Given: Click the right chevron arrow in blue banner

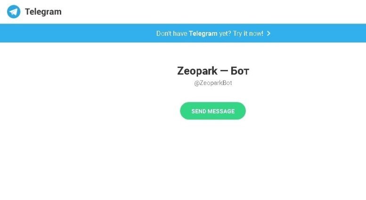Looking at the screenshot, I should (268, 33).
